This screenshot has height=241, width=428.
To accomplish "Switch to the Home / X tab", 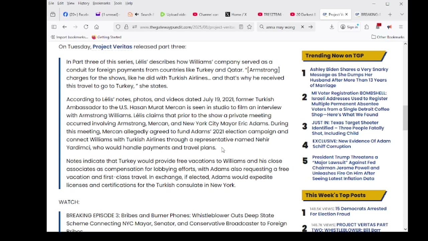I will [x=237, y=14].
